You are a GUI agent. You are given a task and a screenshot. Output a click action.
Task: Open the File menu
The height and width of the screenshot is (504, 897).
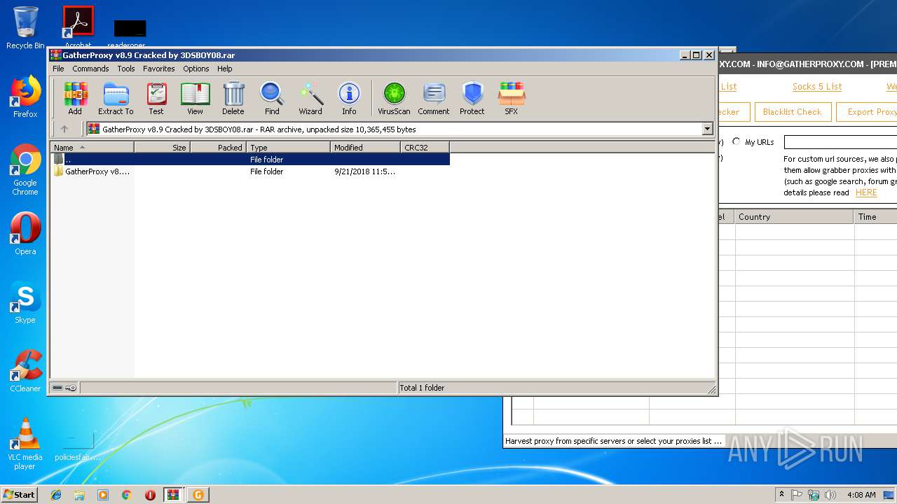pyautogui.click(x=58, y=69)
